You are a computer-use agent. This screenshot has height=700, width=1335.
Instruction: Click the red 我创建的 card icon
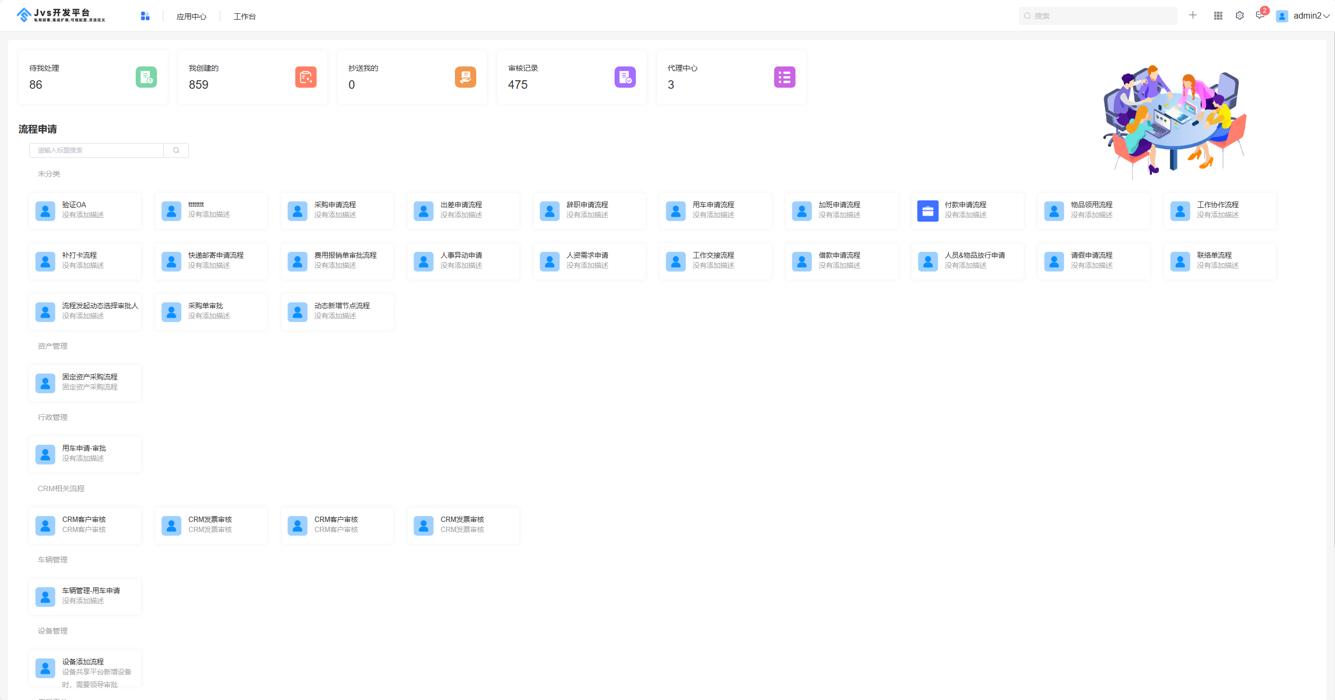(x=306, y=77)
